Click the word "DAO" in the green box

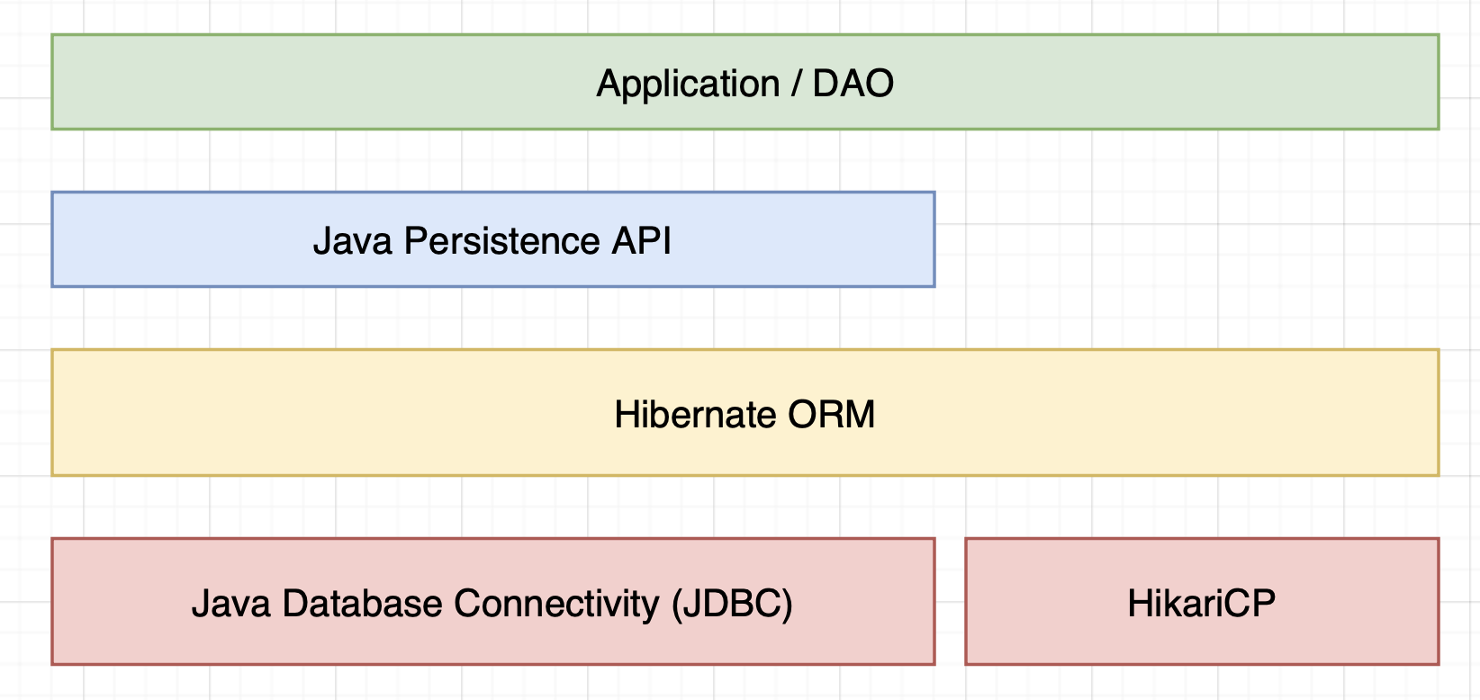[853, 84]
